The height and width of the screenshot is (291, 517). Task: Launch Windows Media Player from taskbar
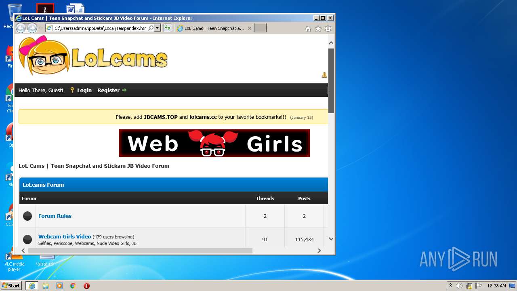59,286
